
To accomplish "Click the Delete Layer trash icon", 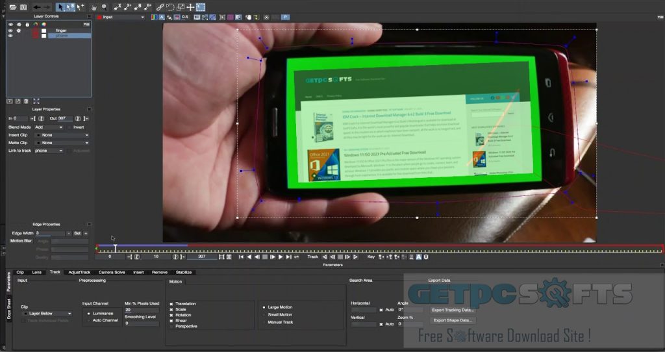I will coord(26,101).
